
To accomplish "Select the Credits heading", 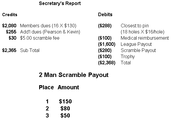I will (10, 14).
